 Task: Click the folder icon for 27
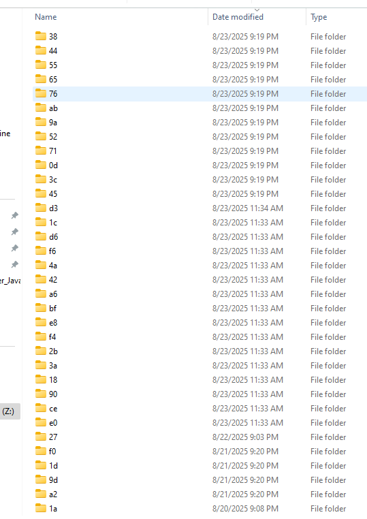click(41, 437)
